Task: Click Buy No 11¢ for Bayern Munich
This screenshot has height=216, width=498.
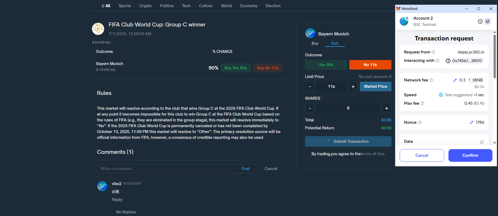Action: click(x=268, y=68)
